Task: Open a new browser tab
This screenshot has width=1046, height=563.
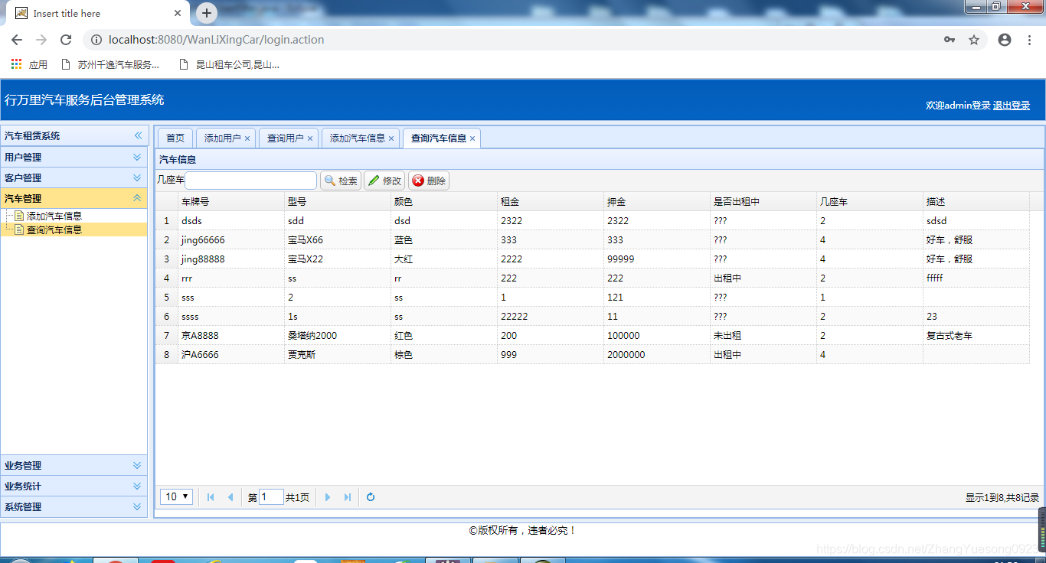Action: pos(207,13)
